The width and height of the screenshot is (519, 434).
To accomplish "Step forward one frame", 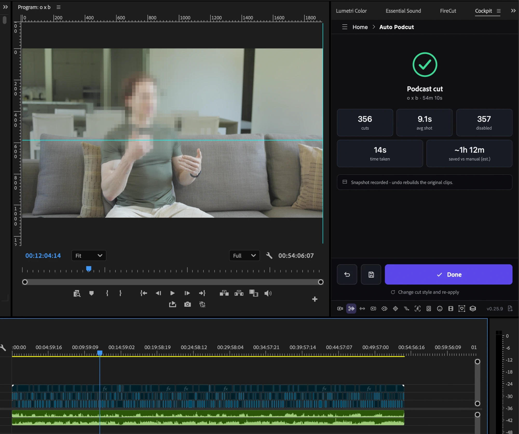I will coord(187,293).
